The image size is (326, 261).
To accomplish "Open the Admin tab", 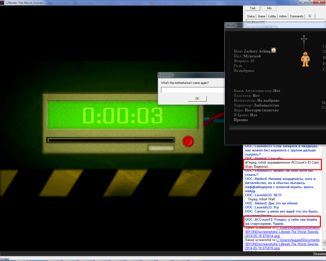I will [283, 16].
